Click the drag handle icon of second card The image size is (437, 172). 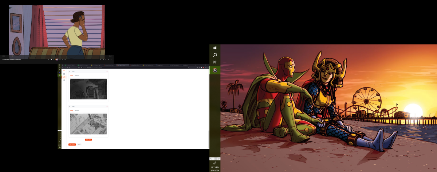click(70, 106)
